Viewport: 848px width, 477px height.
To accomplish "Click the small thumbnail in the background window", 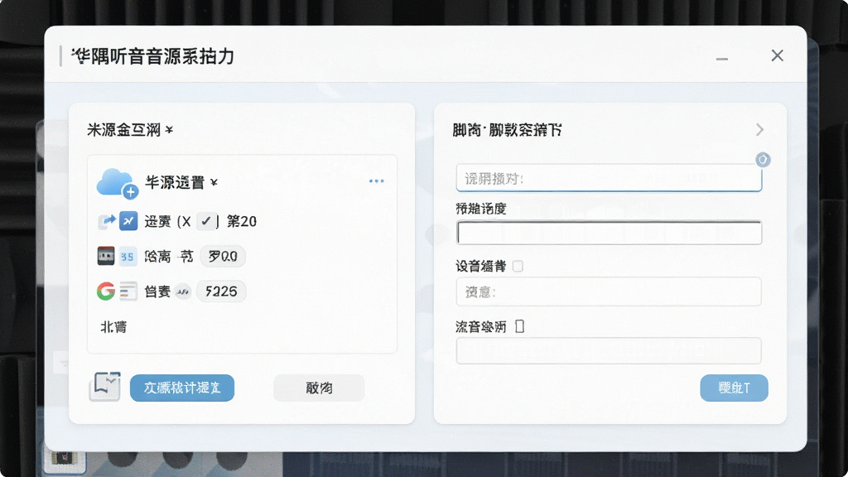I will point(65,459).
